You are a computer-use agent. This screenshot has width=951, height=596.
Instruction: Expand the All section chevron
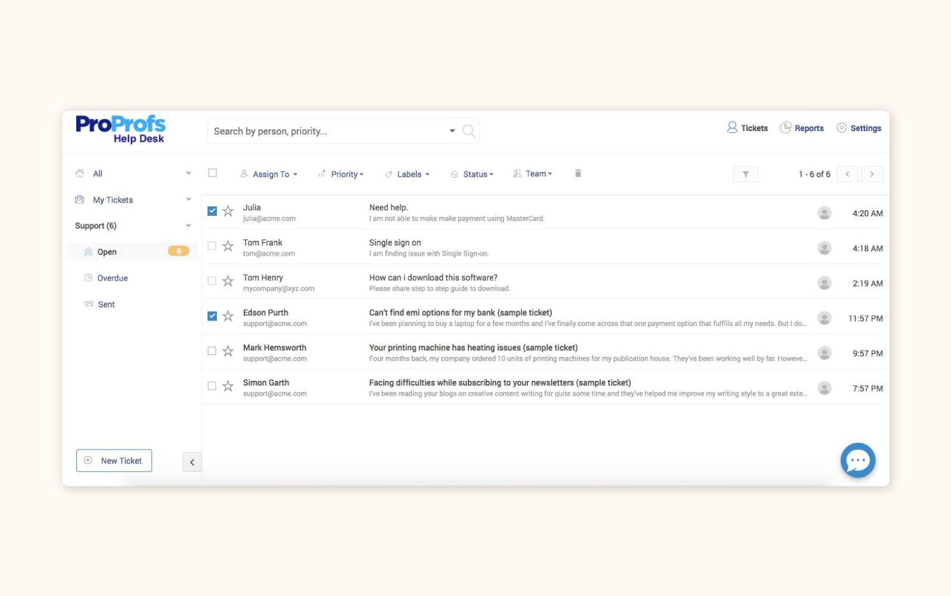[x=188, y=173]
